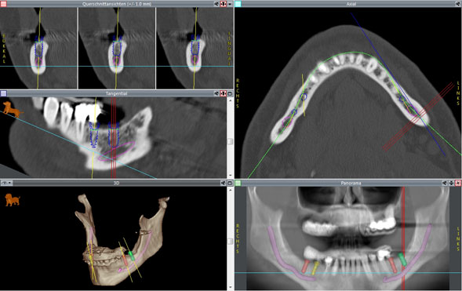Maximize the Tangential view panel
This screenshot has height=291, width=462.
230,93
